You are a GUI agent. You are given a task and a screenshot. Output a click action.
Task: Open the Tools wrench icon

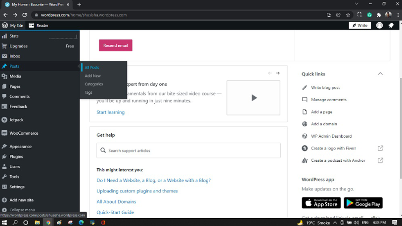[4, 177]
